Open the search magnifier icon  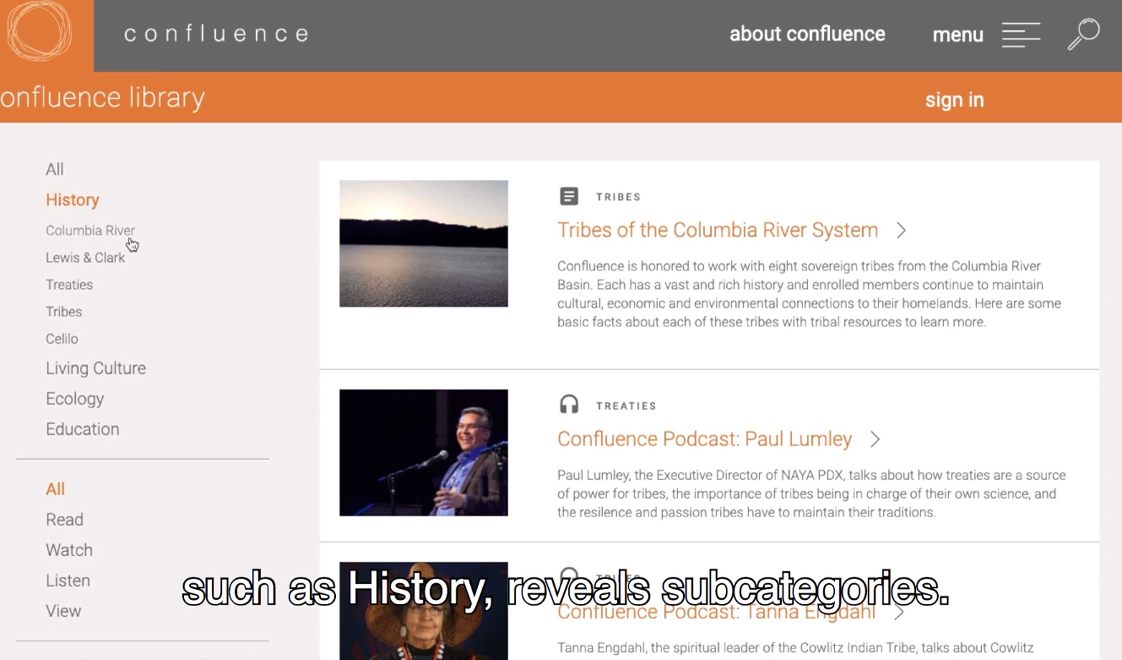(1084, 34)
